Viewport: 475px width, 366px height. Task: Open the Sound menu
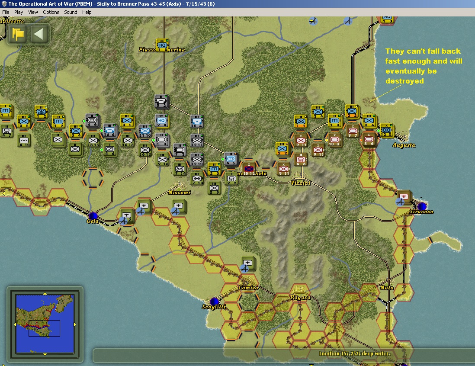[x=71, y=12]
